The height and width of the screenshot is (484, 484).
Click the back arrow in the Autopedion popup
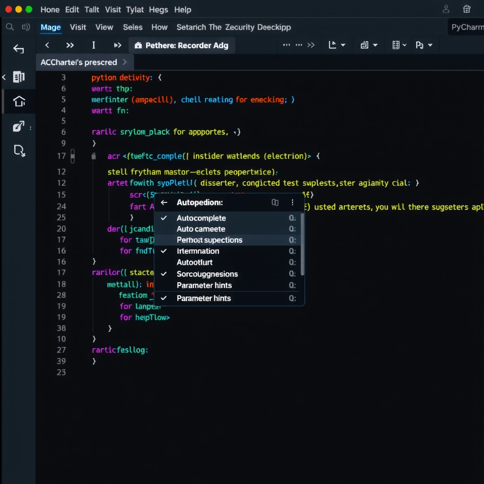[165, 202]
